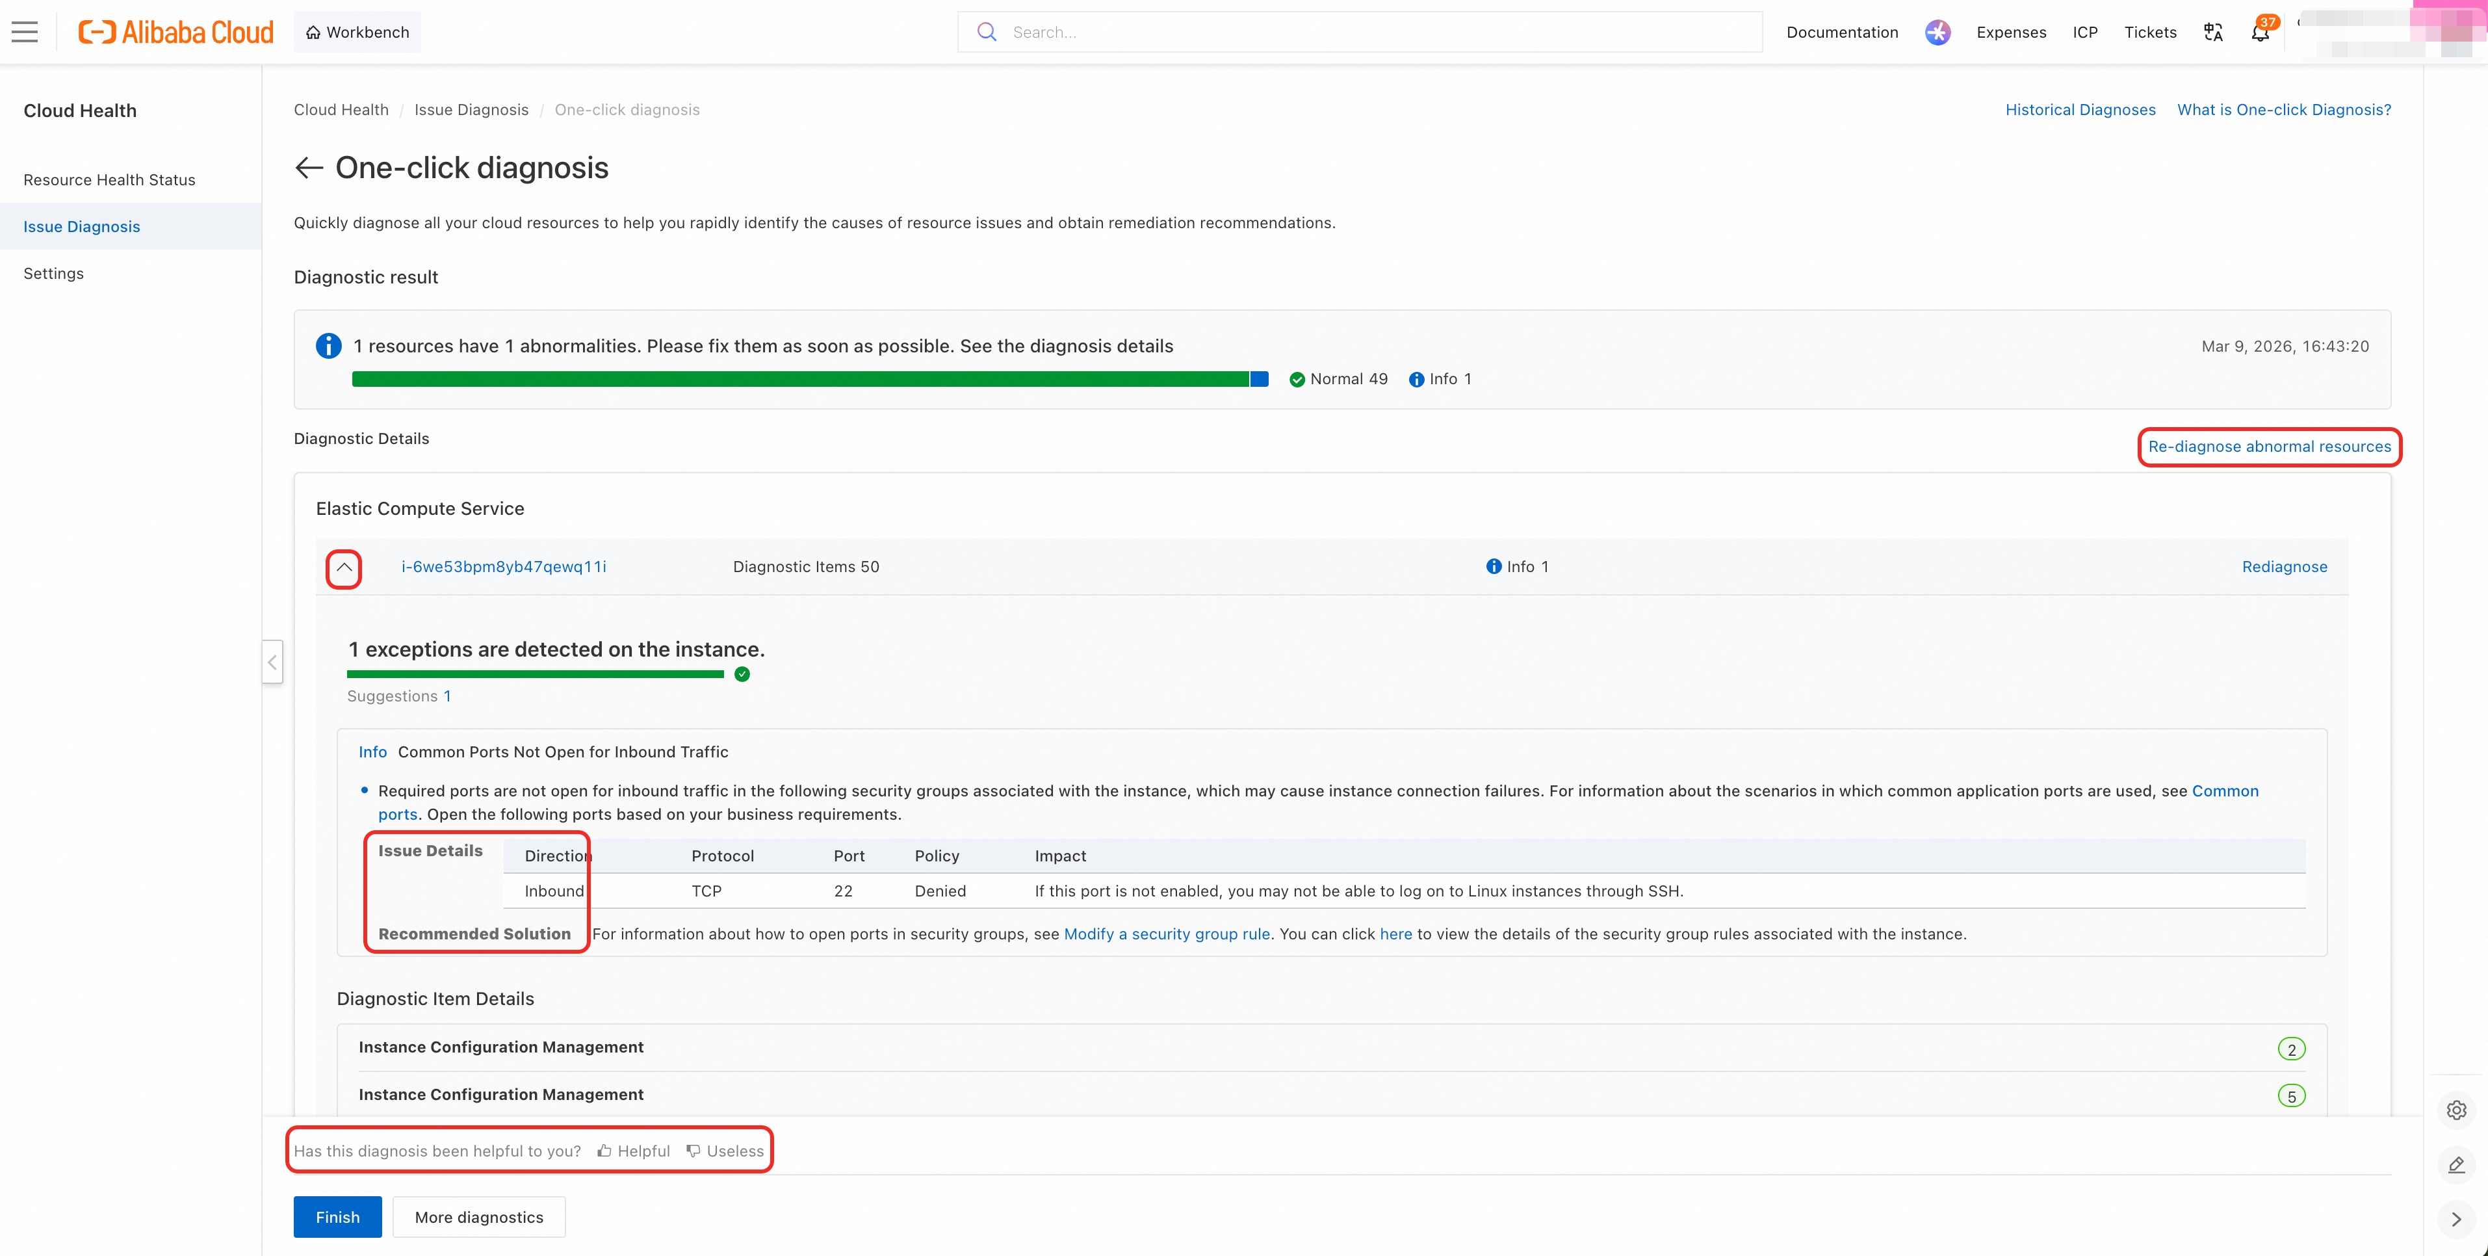Image resolution: width=2488 pixels, height=1256 pixels.
Task: Expand first Instance Configuration Management row
Action: tap(1332, 1047)
